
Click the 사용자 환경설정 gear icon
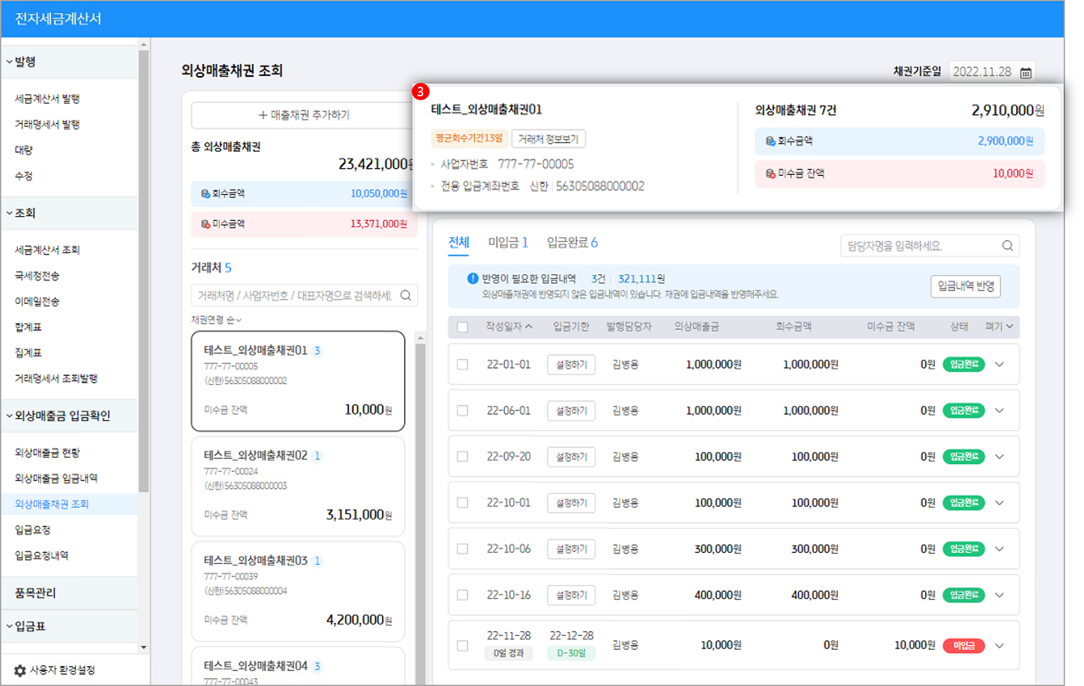click(20, 670)
